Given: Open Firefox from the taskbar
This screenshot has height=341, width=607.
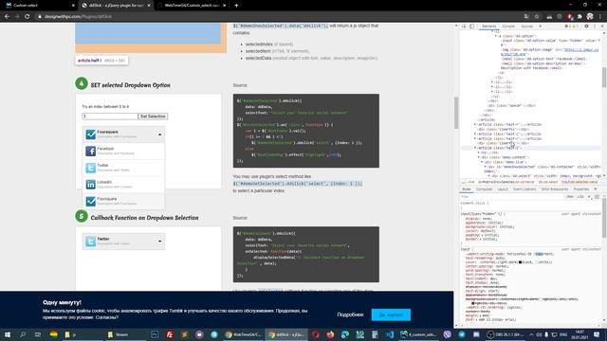Looking at the screenshot, I should coord(330,334).
